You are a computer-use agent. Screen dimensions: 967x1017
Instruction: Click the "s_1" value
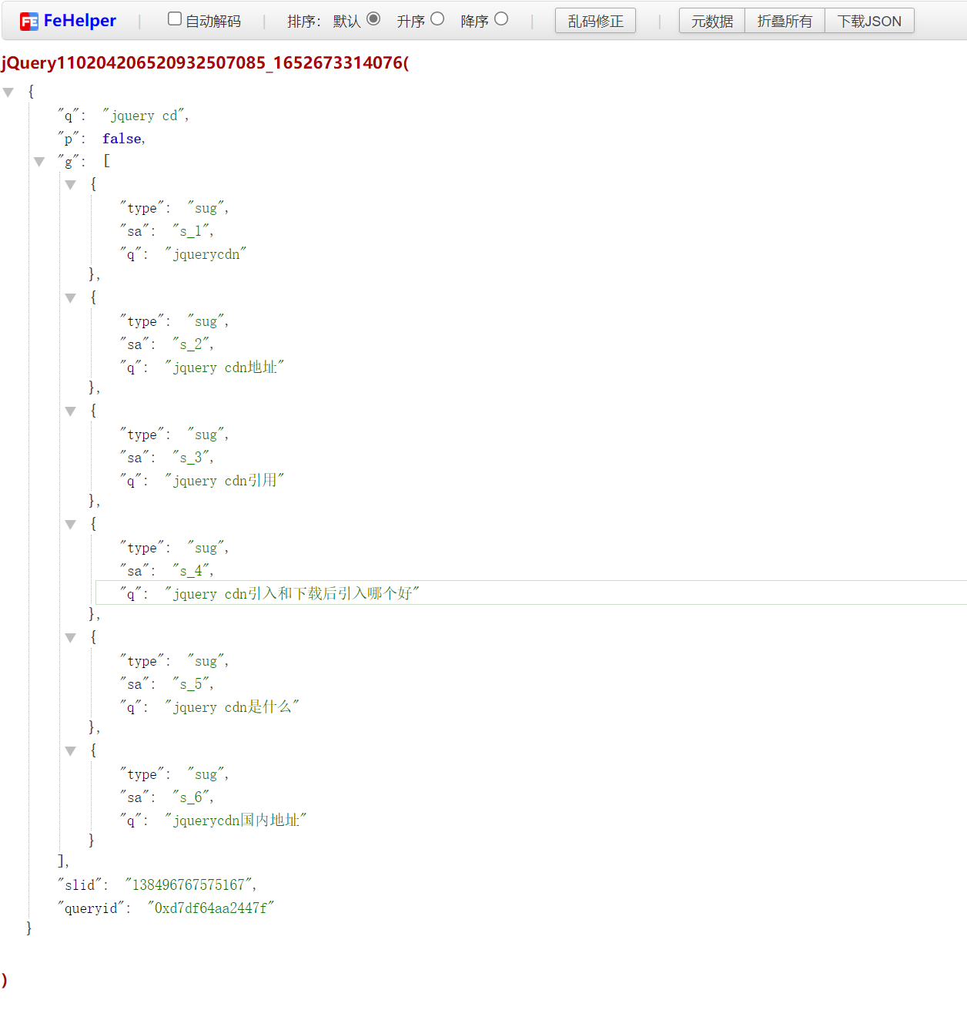click(192, 231)
